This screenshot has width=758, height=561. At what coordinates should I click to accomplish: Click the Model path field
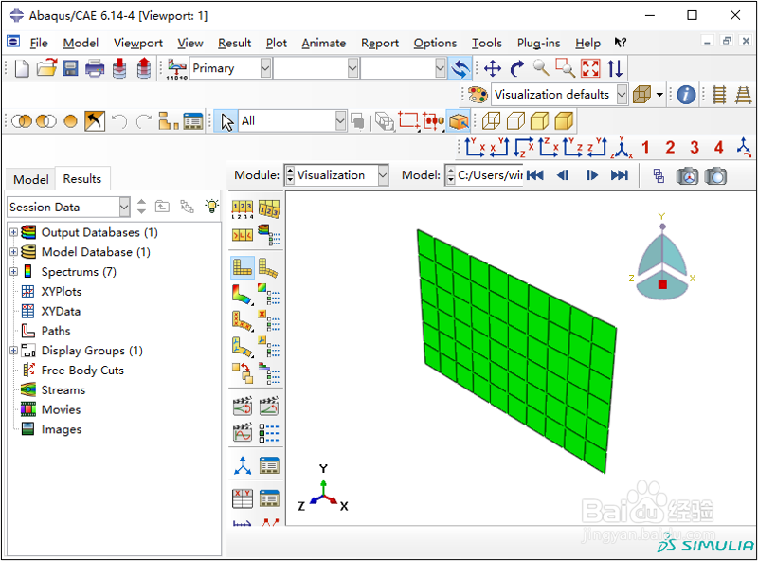point(490,175)
